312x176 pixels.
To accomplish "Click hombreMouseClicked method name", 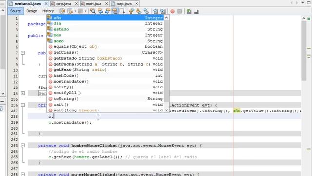I will click(x=94, y=146).
